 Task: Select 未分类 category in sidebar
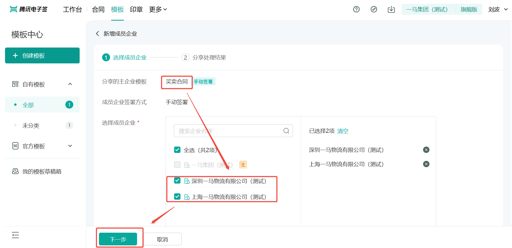42,125
